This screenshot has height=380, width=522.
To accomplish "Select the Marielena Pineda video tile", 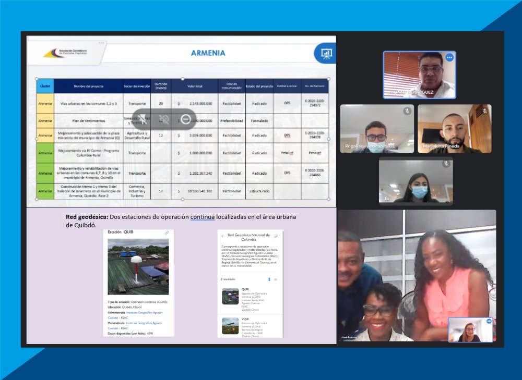I will [x=455, y=129].
